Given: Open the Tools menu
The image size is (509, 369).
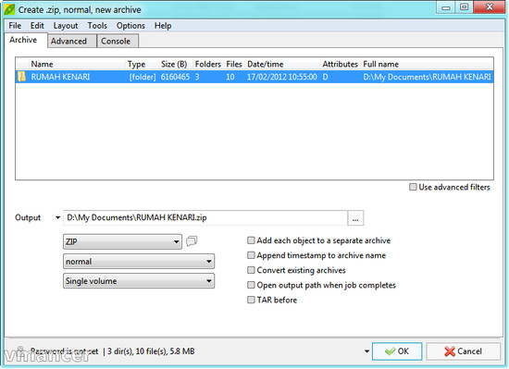Looking at the screenshot, I should click(97, 26).
